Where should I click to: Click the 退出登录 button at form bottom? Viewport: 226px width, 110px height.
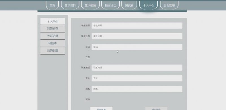coord(156,109)
